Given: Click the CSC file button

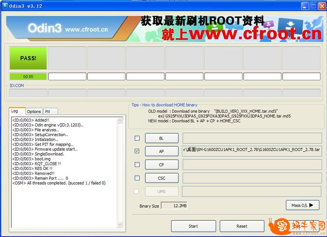Looking at the screenshot, I should [x=162, y=178].
